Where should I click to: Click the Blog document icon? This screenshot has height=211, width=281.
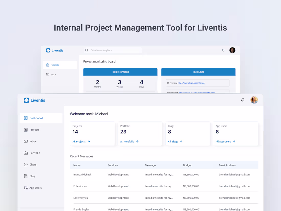pyautogui.click(x=26, y=176)
